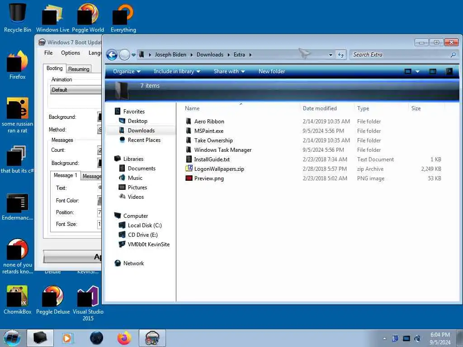The image size is (463, 347).
Task: Open Pictures library in navigation pane
Action: [137, 187]
